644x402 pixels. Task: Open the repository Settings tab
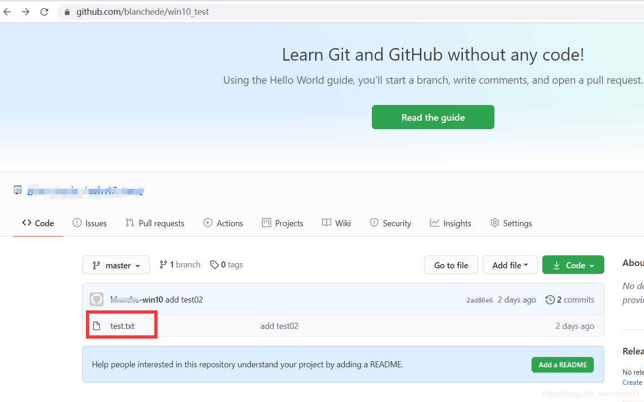511,223
